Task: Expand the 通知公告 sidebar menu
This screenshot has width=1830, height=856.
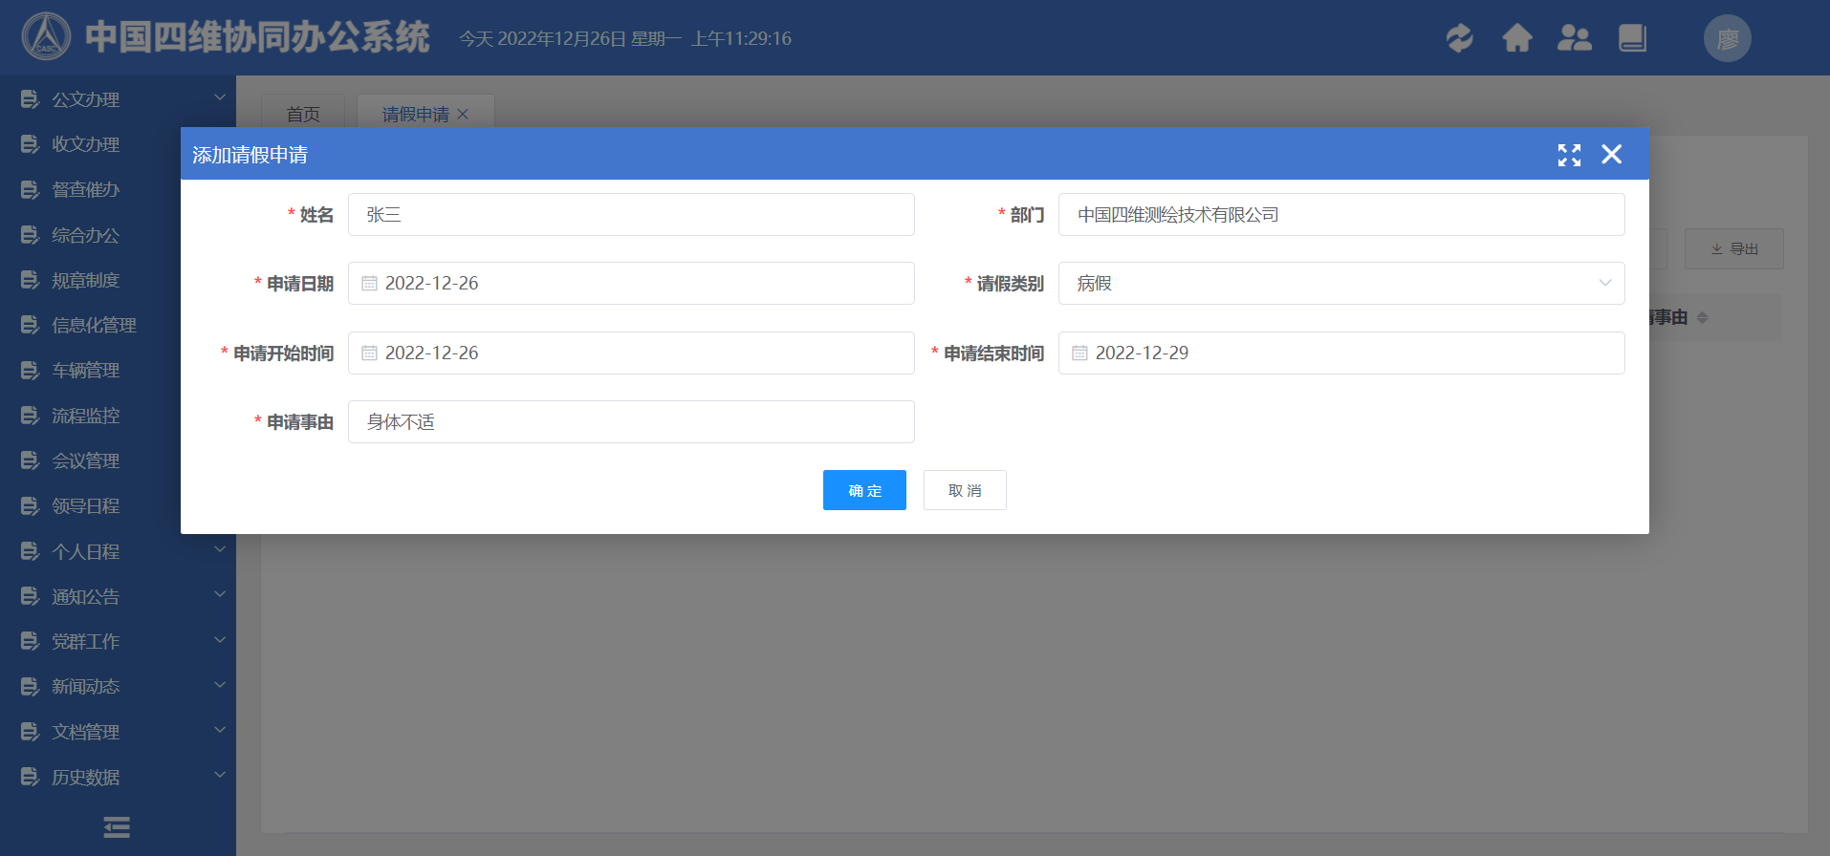Action: coord(118,597)
